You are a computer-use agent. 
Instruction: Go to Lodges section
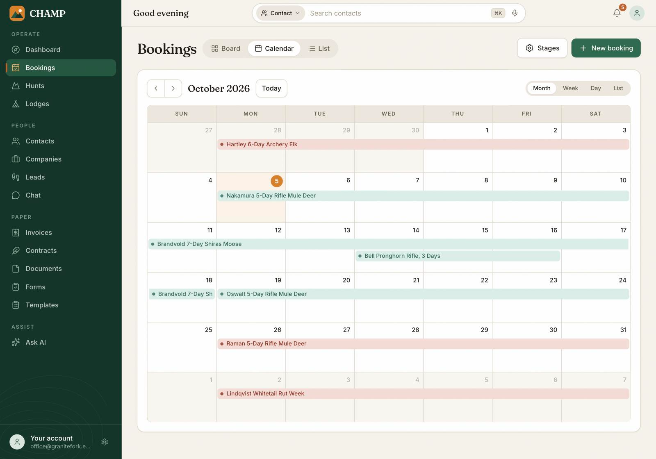(x=61, y=104)
